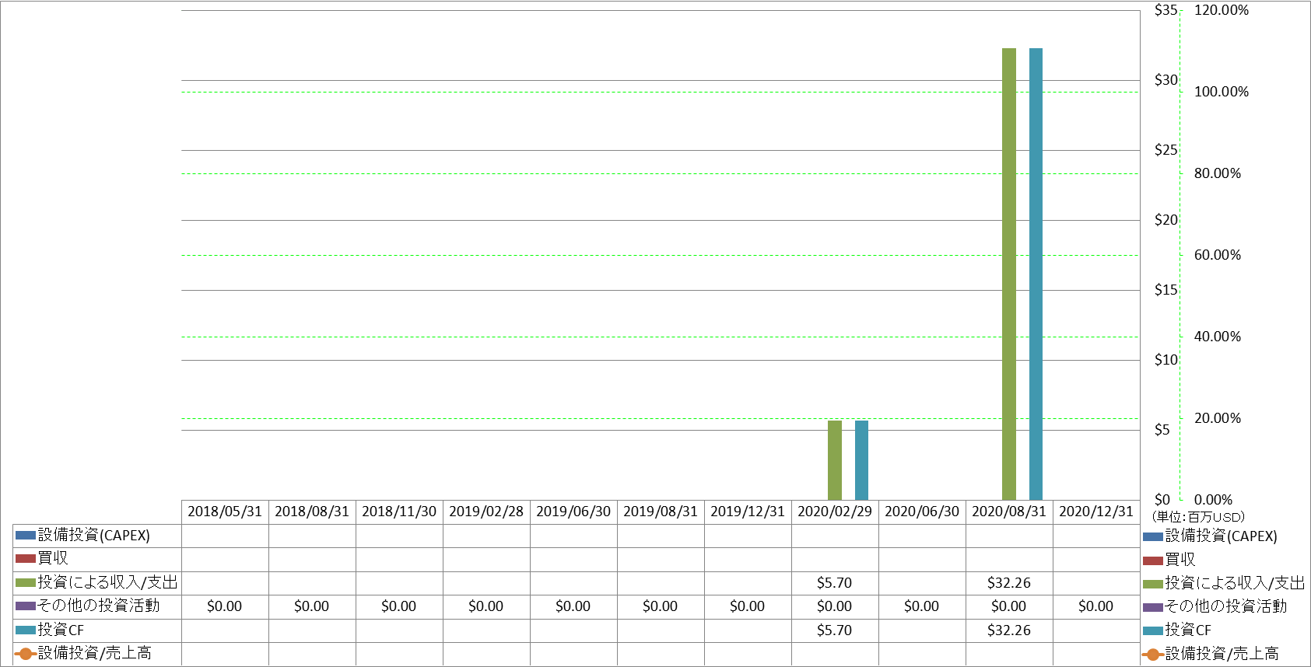
Task: Click the $35 axis label
Action: click(1166, 10)
